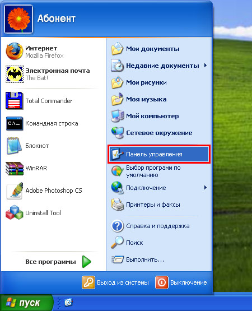The image size is (252, 311).
Task: Open Панель управления menu item
Action: pyautogui.click(x=159, y=154)
